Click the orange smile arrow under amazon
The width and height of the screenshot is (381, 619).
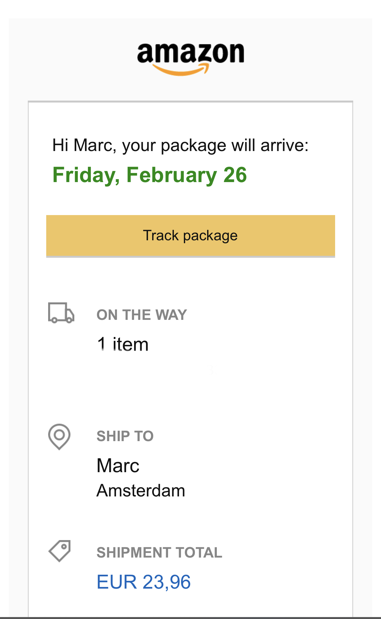[x=181, y=70]
